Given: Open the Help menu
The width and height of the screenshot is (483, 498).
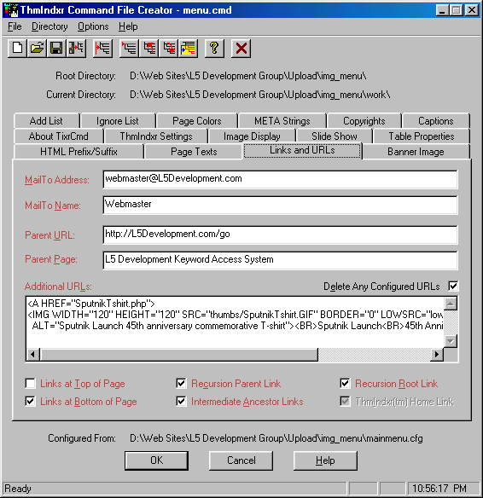Looking at the screenshot, I should [x=128, y=26].
